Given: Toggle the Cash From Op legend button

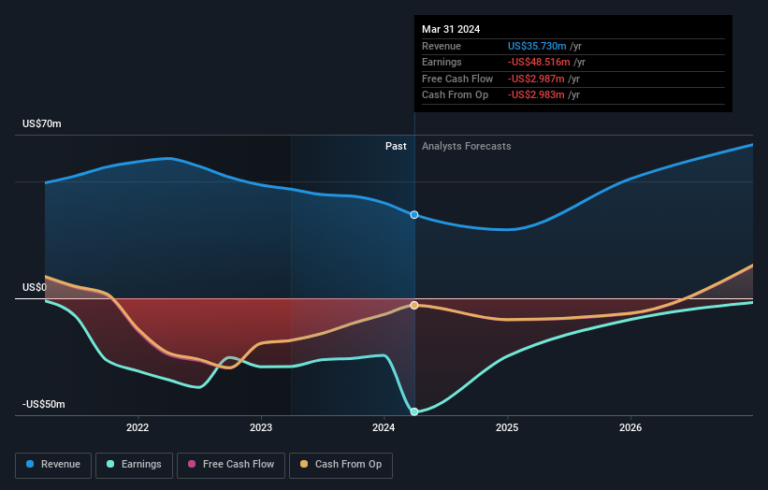Looking at the screenshot, I should 341,465.
